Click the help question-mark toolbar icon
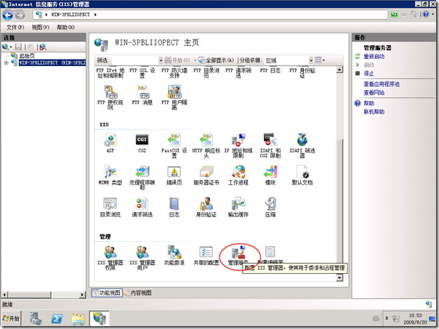This screenshot has height=329, width=439. (426, 14)
